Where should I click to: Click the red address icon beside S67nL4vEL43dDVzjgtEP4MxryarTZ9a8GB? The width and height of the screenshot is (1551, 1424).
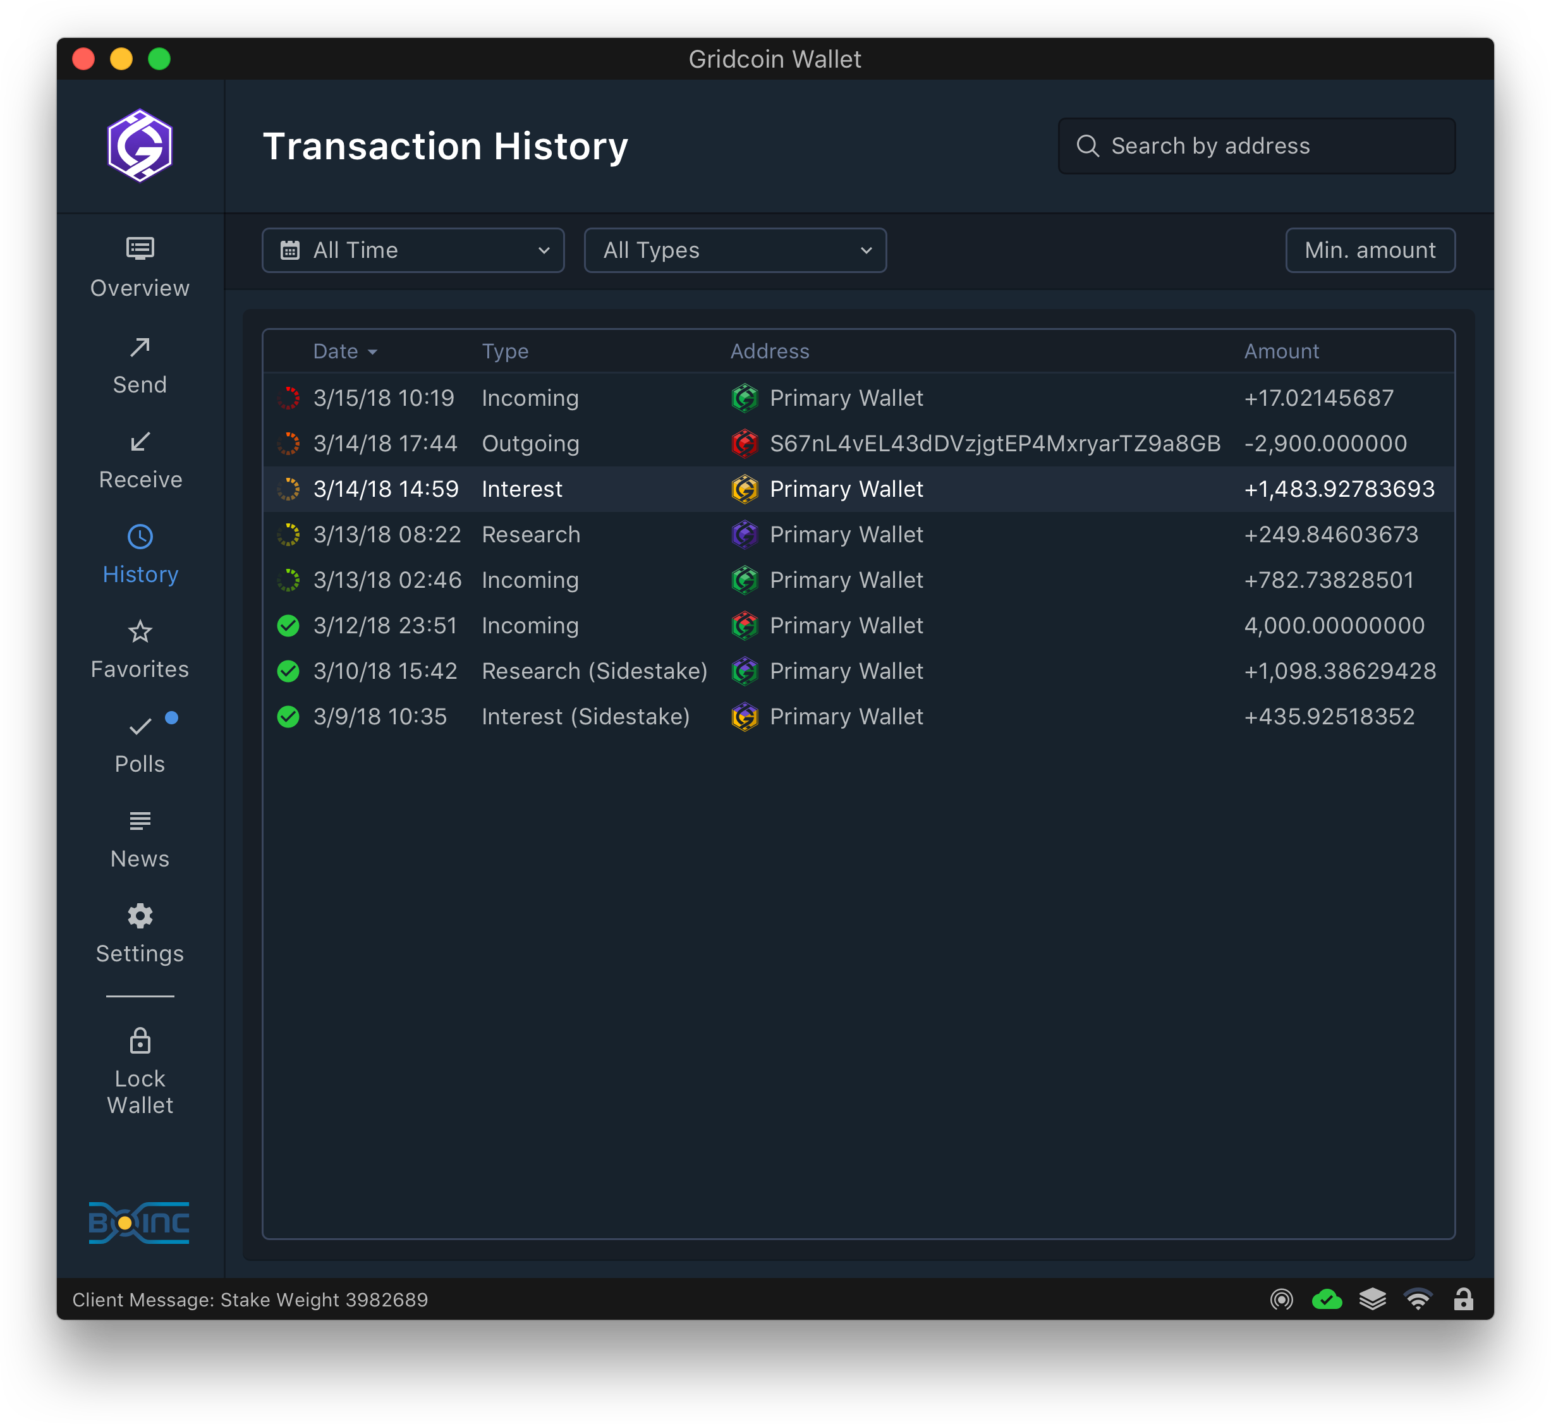click(x=745, y=444)
